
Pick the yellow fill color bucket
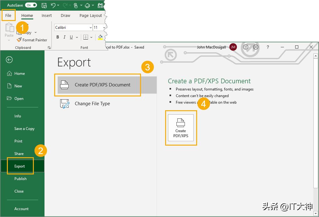click(100, 37)
